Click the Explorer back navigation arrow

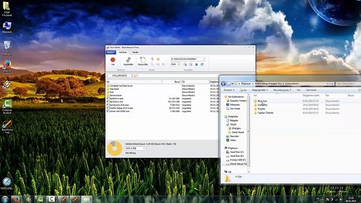coord(223,83)
